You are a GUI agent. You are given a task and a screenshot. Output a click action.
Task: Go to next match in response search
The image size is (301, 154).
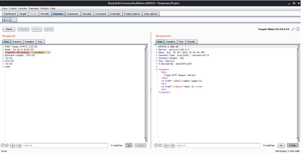[172, 145]
